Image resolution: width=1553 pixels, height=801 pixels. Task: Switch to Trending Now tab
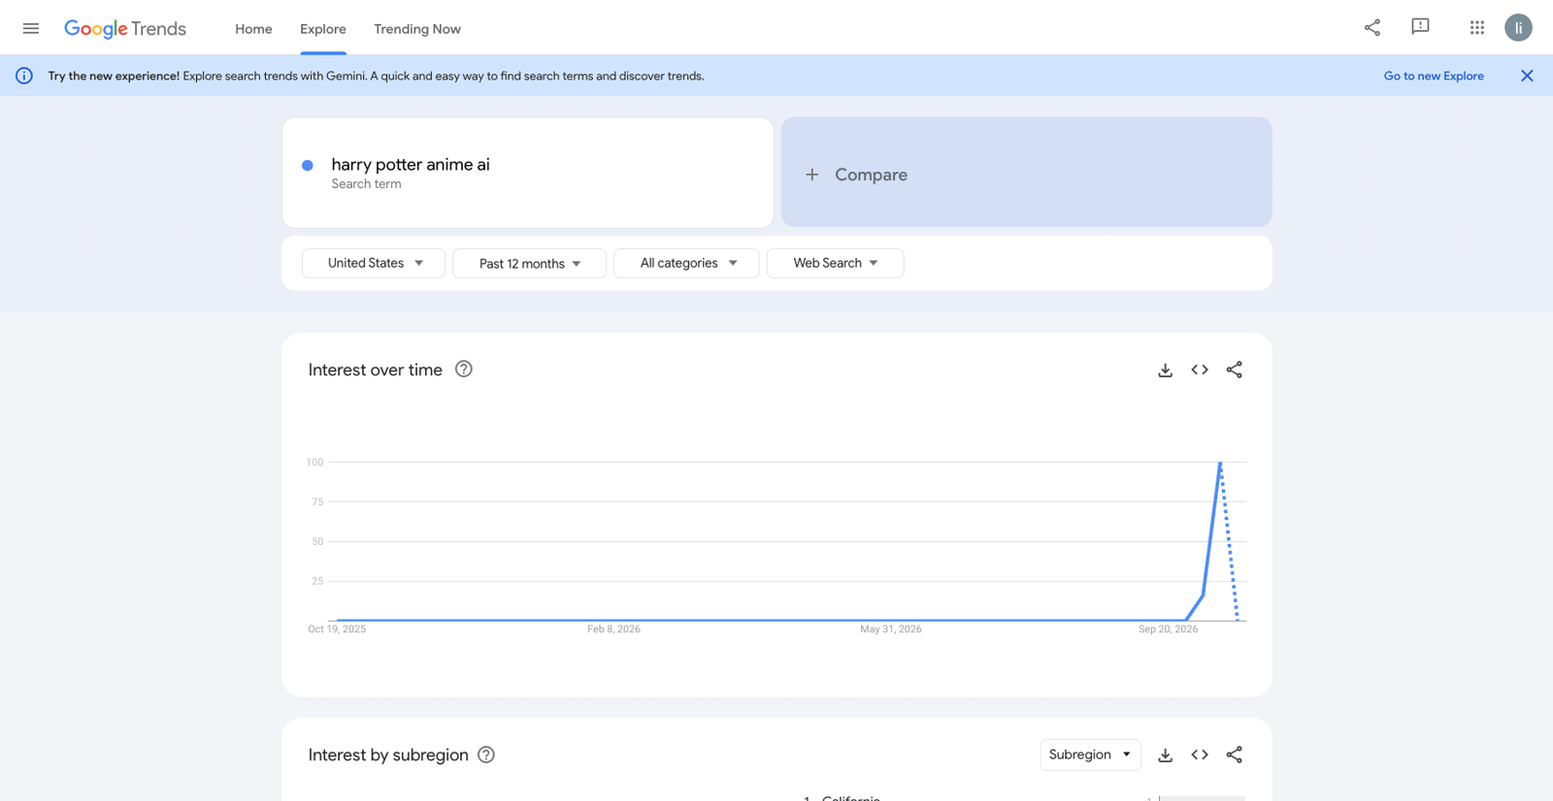[x=417, y=29]
